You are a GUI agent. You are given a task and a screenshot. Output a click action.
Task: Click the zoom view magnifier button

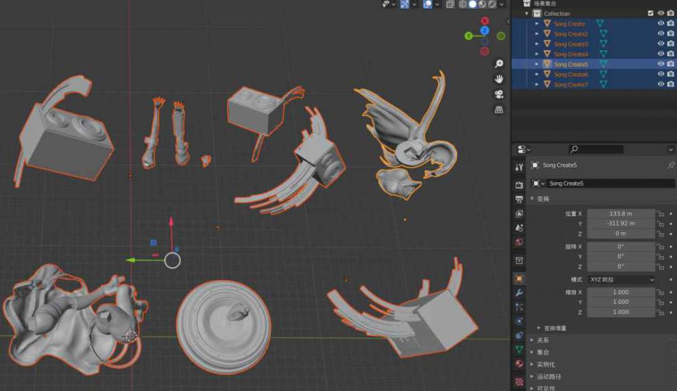[499, 64]
